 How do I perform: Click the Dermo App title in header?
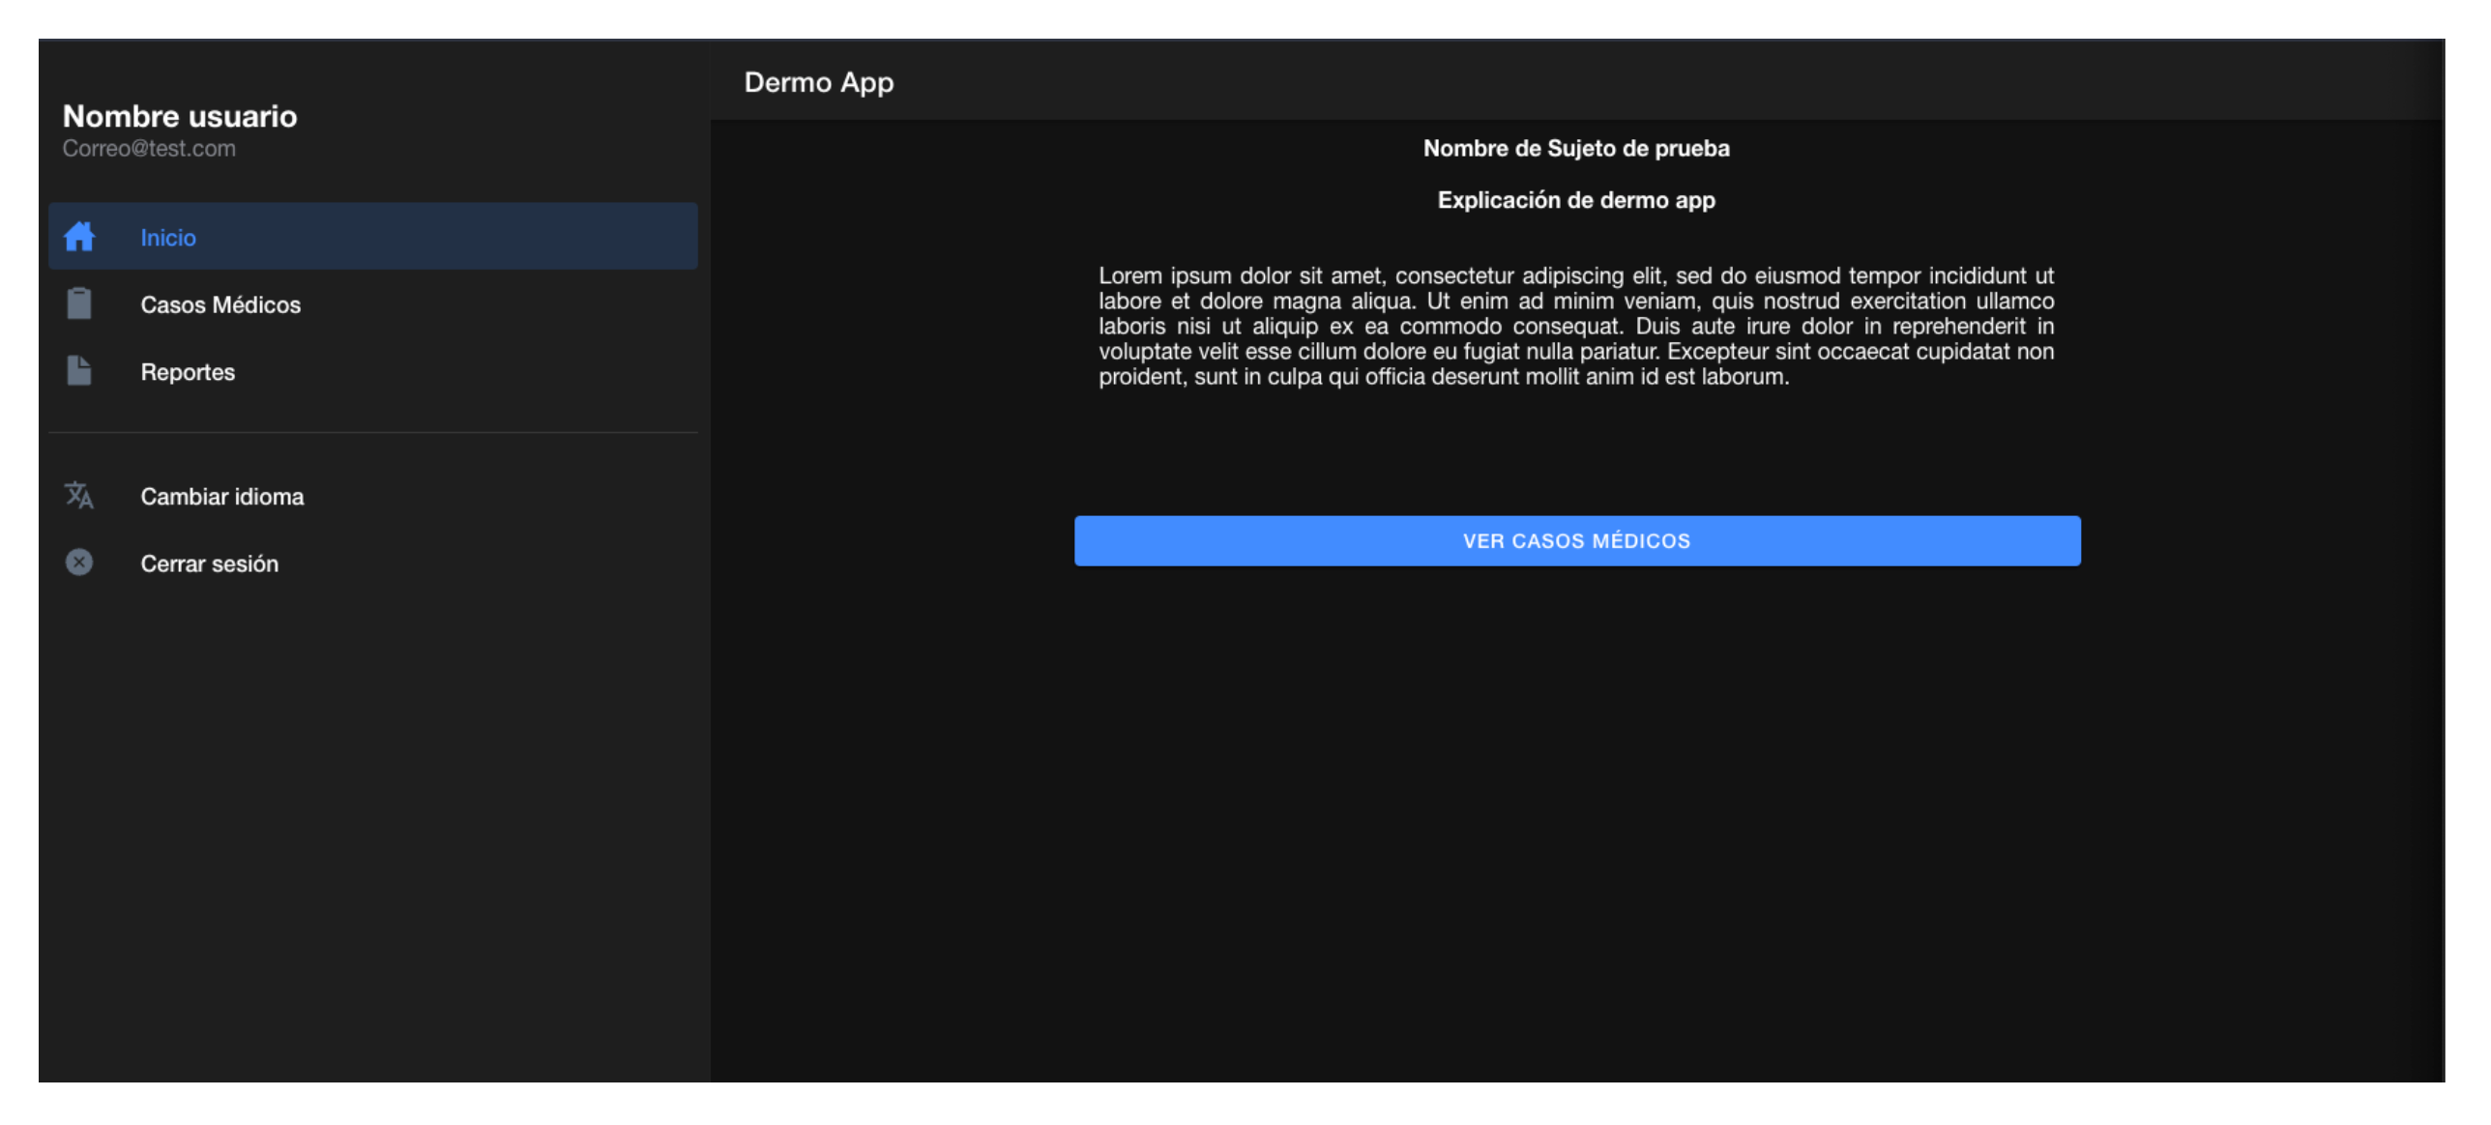point(818,82)
